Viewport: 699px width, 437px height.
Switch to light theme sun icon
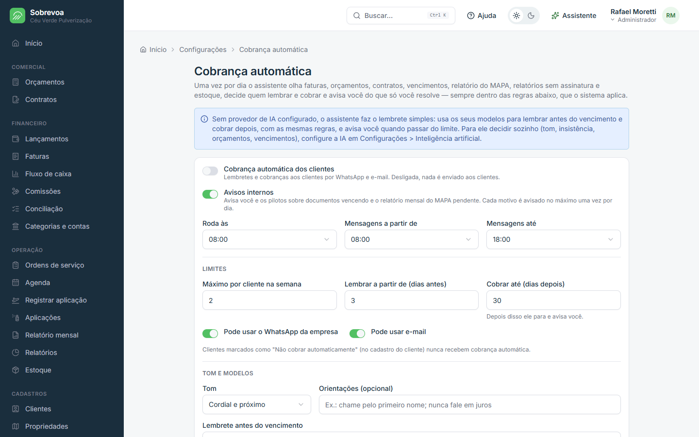(x=516, y=16)
